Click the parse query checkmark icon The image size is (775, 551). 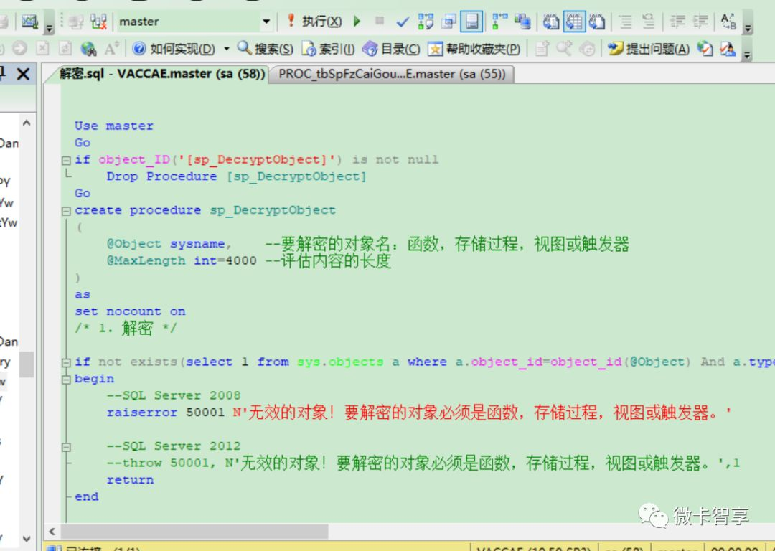(403, 22)
